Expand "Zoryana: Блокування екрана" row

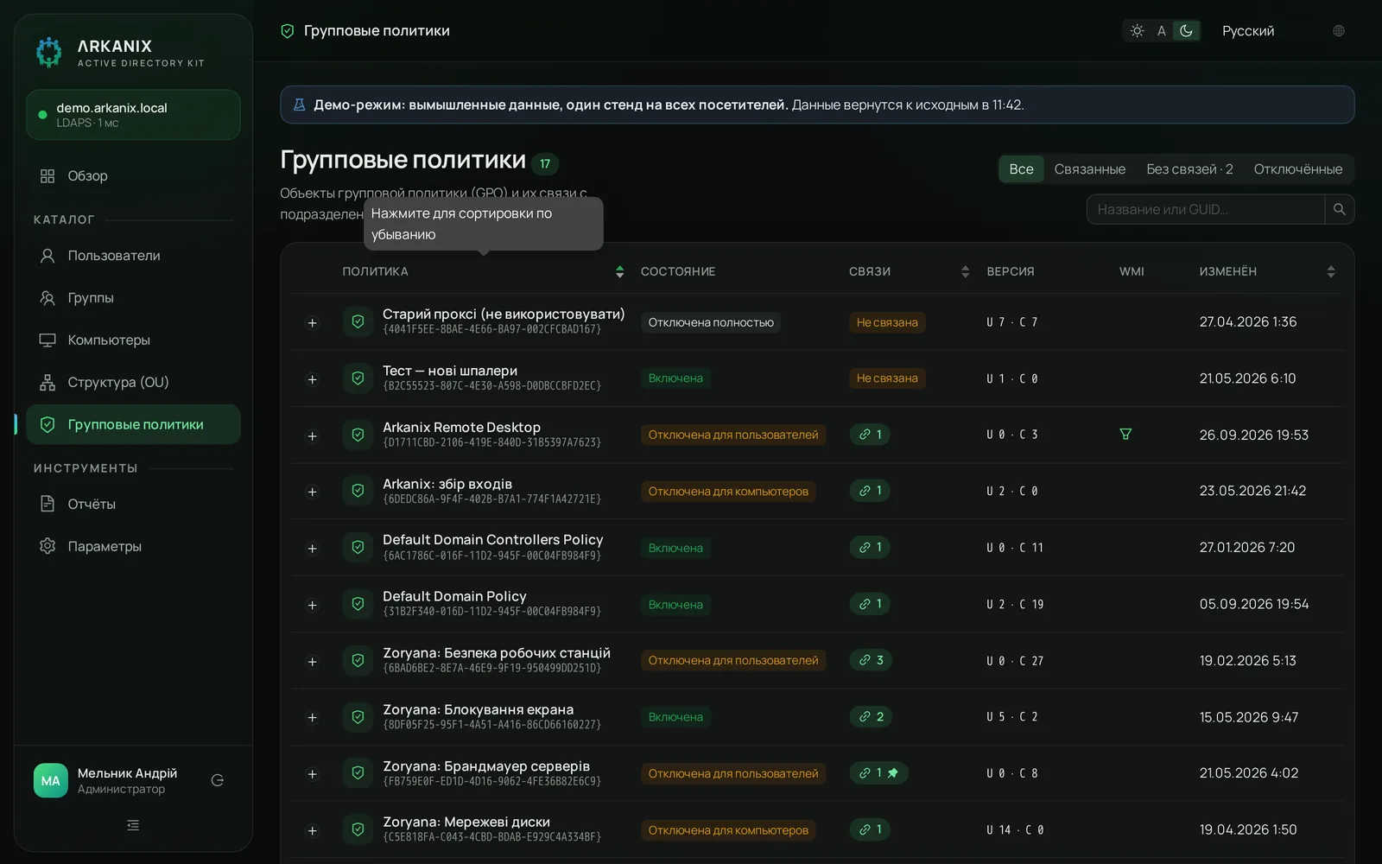tap(313, 718)
